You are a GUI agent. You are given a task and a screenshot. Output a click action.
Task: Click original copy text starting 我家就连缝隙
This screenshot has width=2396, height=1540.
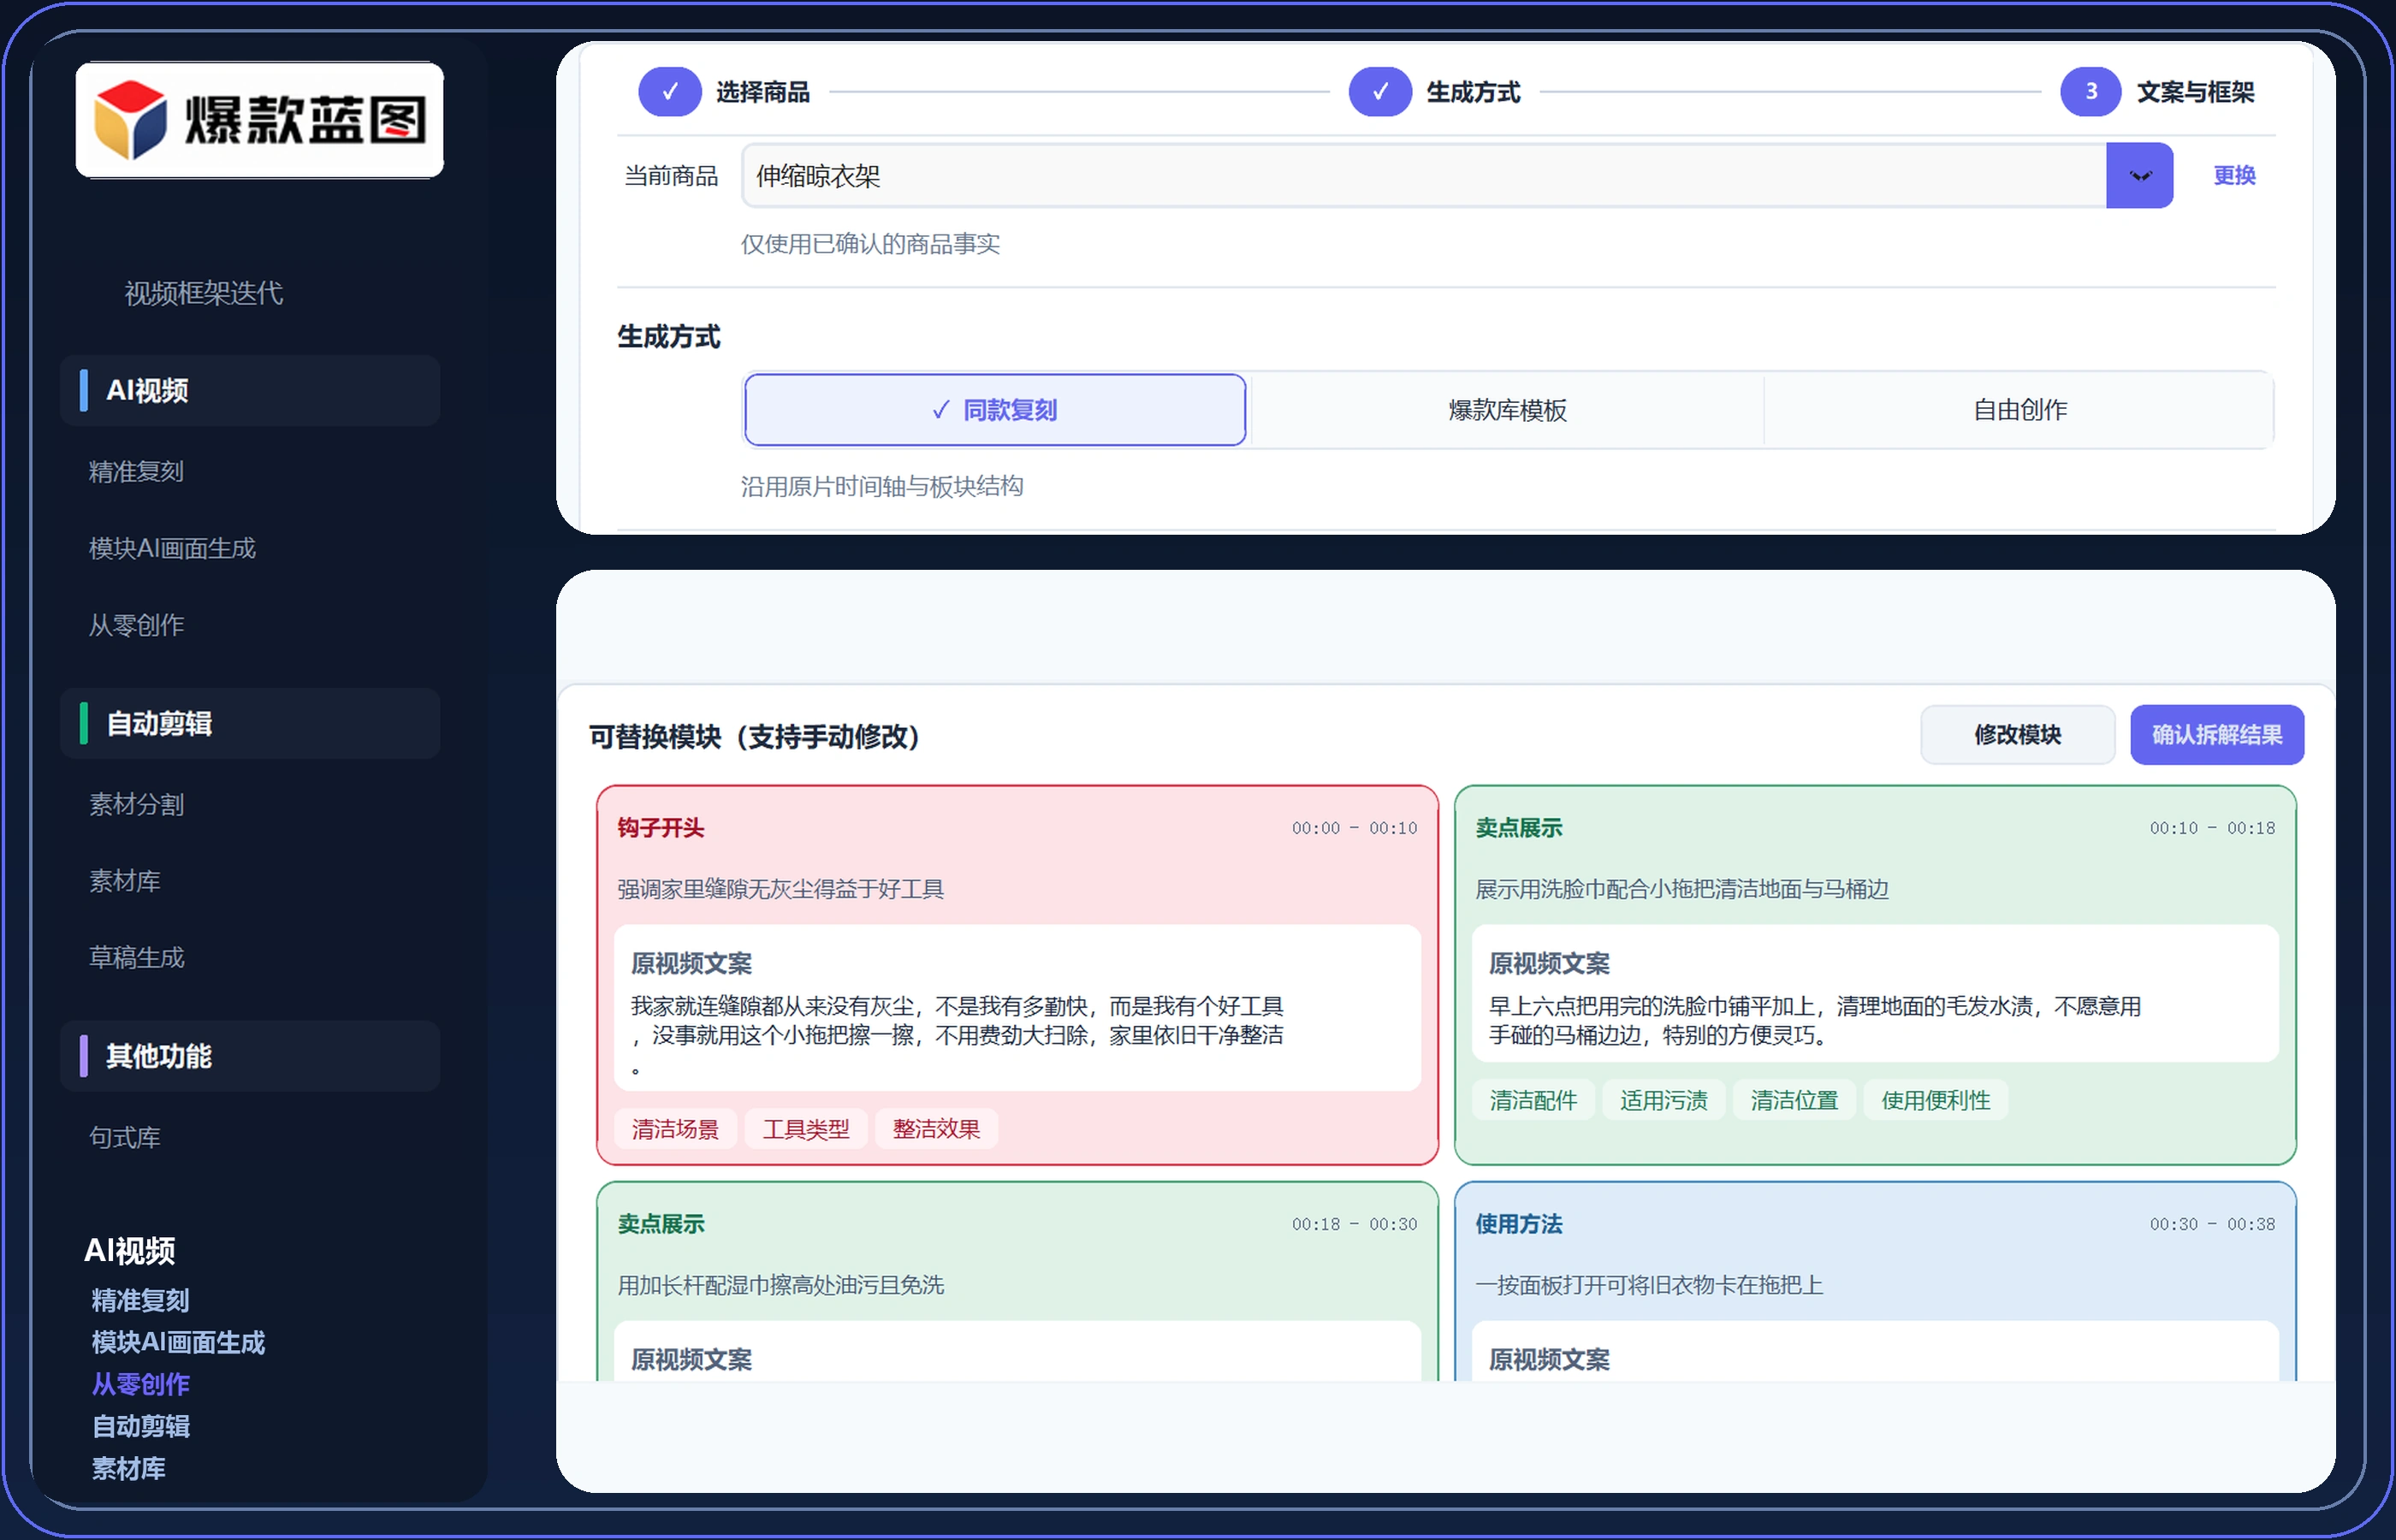(x=957, y=1035)
